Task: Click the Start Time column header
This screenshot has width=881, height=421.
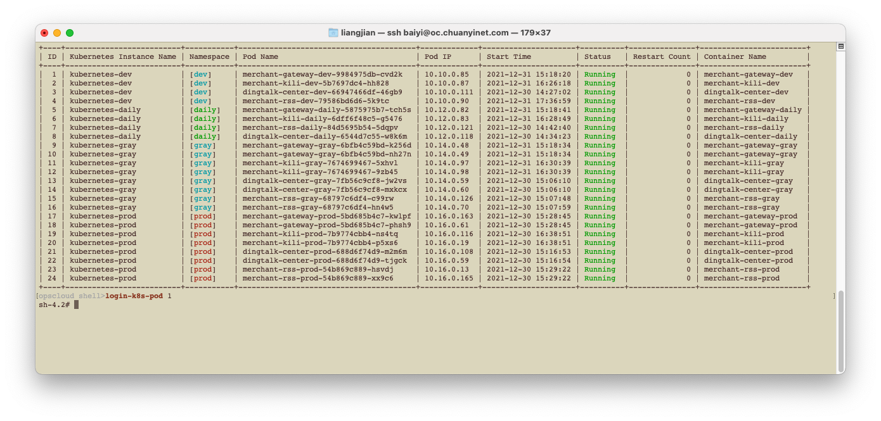Action: coord(509,56)
